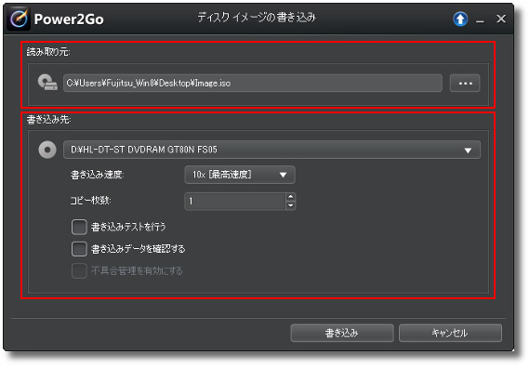
Task: Open the 10x write speed dropdown
Action: tap(240, 175)
